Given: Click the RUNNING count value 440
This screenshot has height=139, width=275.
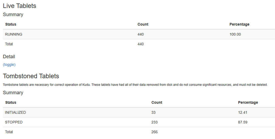Looking at the screenshot, I should point(140,34).
